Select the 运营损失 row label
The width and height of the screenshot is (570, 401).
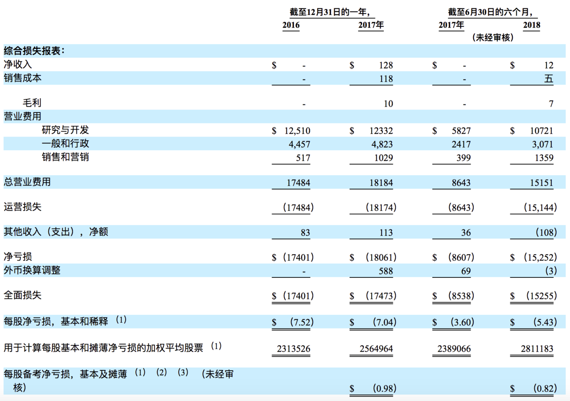pyautogui.click(x=22, y=207)
